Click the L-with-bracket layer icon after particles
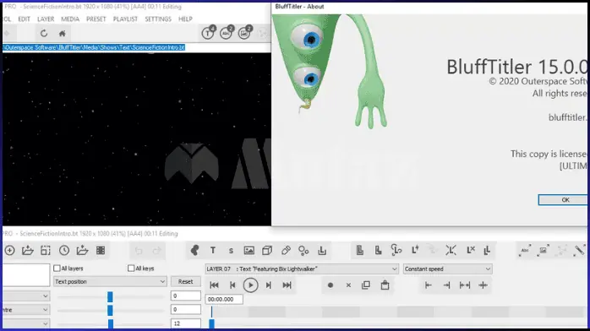This screenshot has width=590, height=331. point(322,250)
